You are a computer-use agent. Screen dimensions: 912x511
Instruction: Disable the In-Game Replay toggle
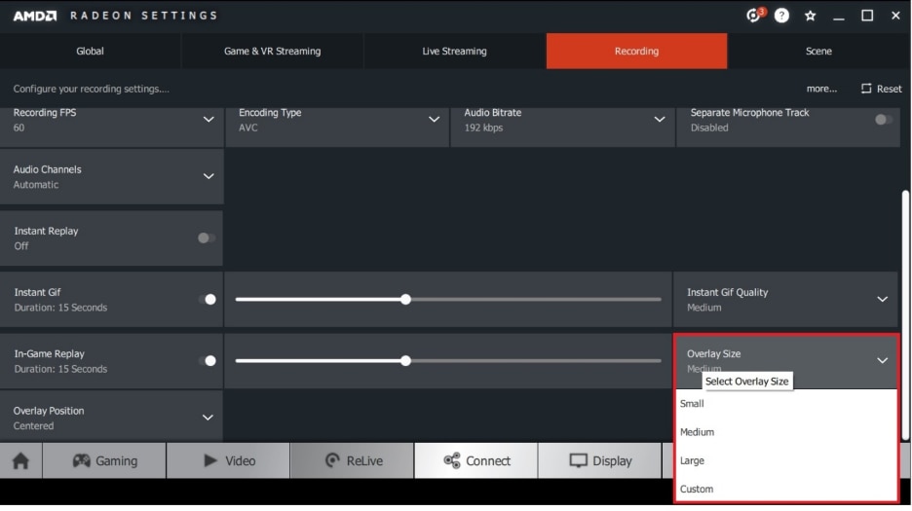pos(208,361)
